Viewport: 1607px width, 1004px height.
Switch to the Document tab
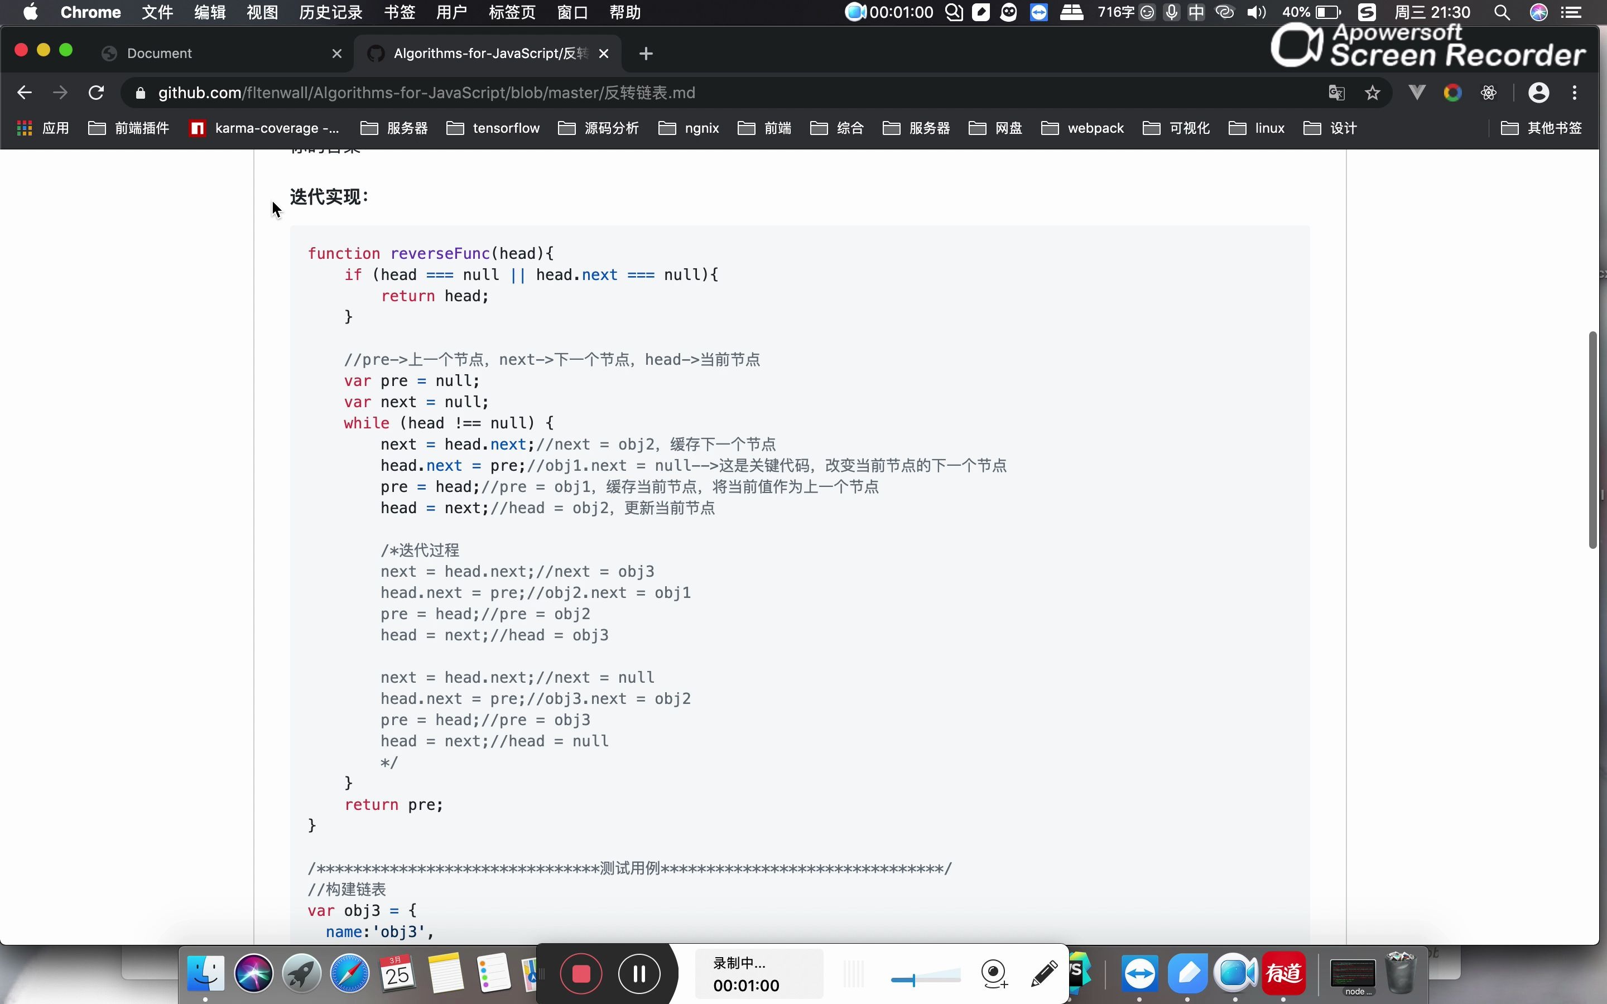tap(223, 54)
